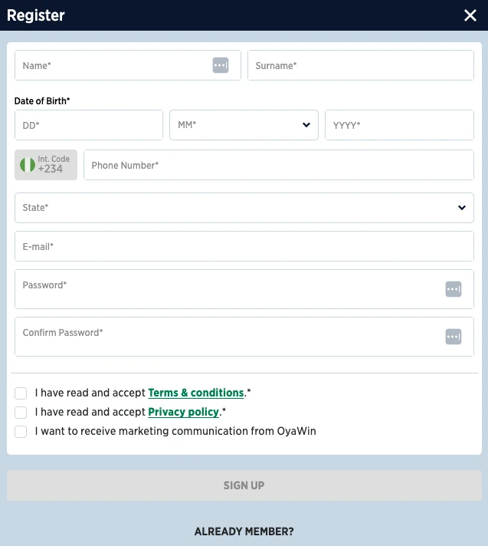The image size is (488, 546).
Task: Enable marketing communication from OyaWin checkbox
Action: click(x=21, y=432)
